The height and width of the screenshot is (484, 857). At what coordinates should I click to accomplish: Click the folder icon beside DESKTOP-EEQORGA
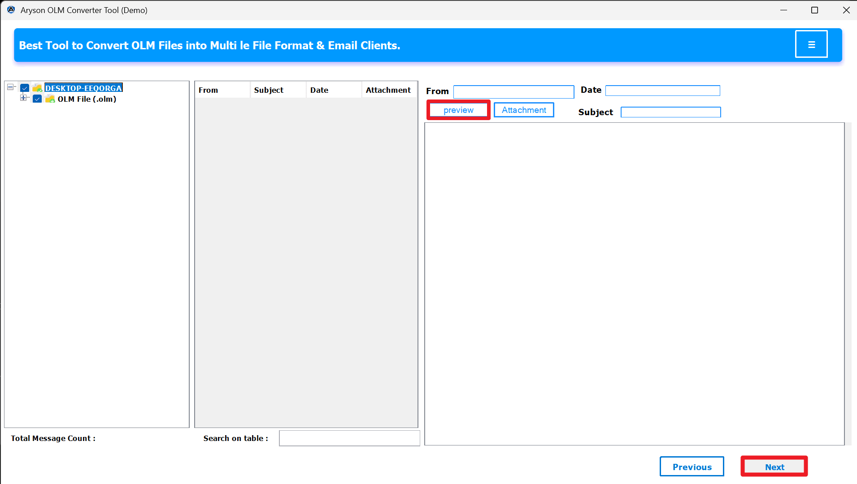tap(38, 88)
